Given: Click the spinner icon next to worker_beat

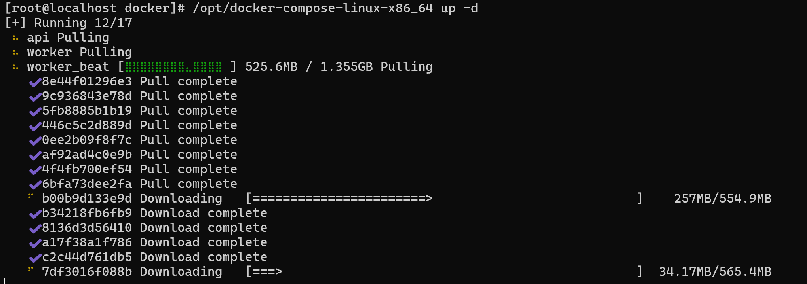Looking at the screenshot, I should click(15, 67).
